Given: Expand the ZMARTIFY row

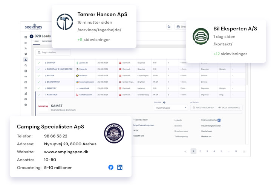Looking at the screenshot, I should click(x=46, y=88).
